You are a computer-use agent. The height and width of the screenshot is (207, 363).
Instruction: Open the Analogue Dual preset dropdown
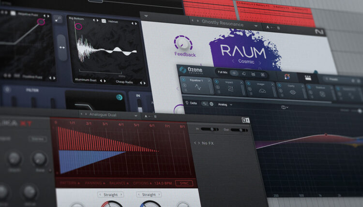tap(136, 116)
